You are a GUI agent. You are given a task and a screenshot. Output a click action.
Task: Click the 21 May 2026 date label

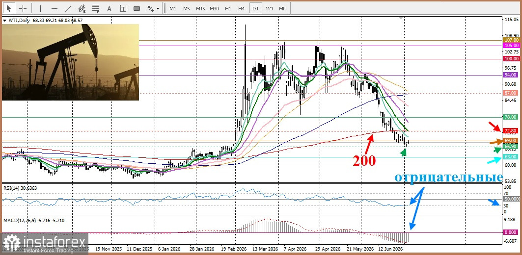359,248
